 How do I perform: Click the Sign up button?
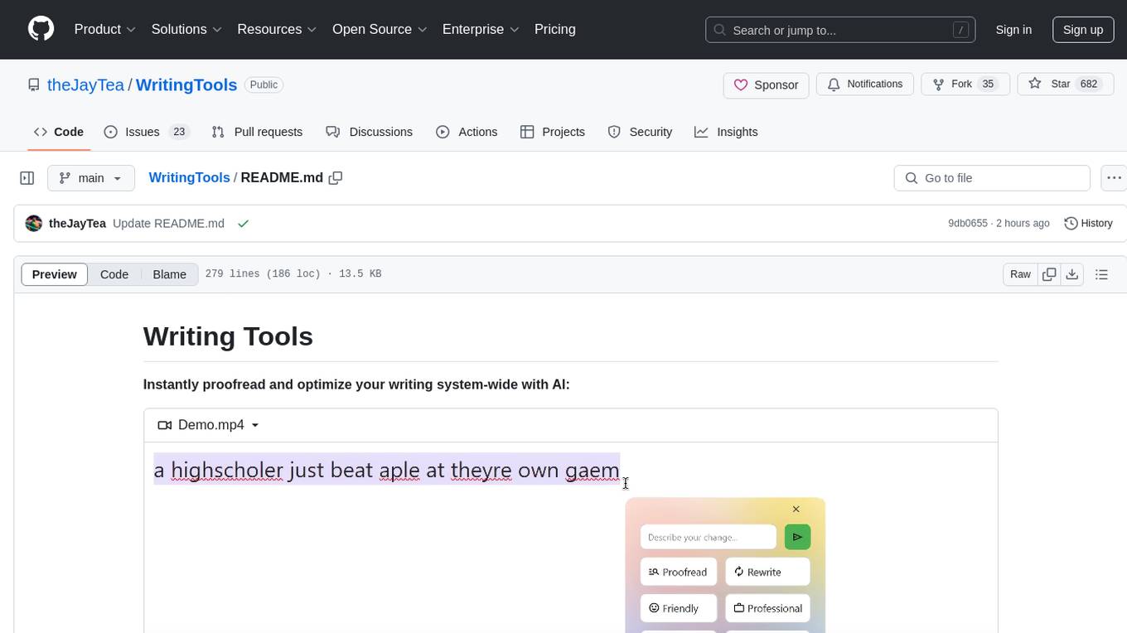click(1083, 30)
